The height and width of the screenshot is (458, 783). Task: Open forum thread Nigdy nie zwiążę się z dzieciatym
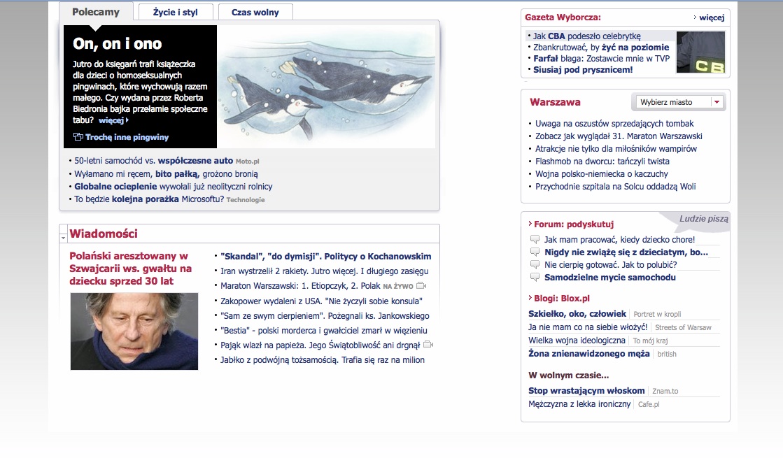[626, 252]
